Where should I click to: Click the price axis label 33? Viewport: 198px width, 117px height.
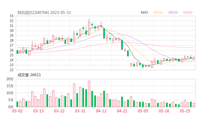point(12,16)
